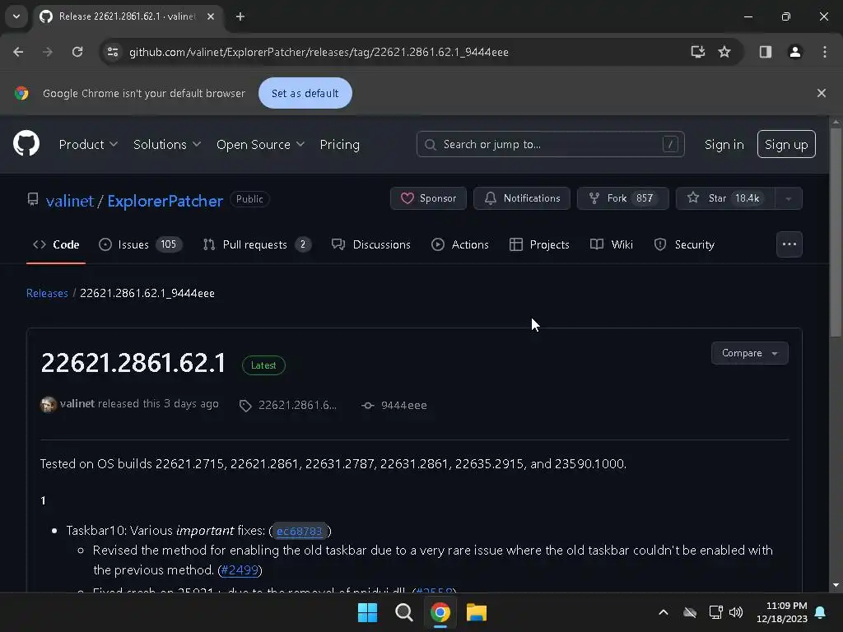
Task: Open the Wiki tab
Action: click(612, 244)
